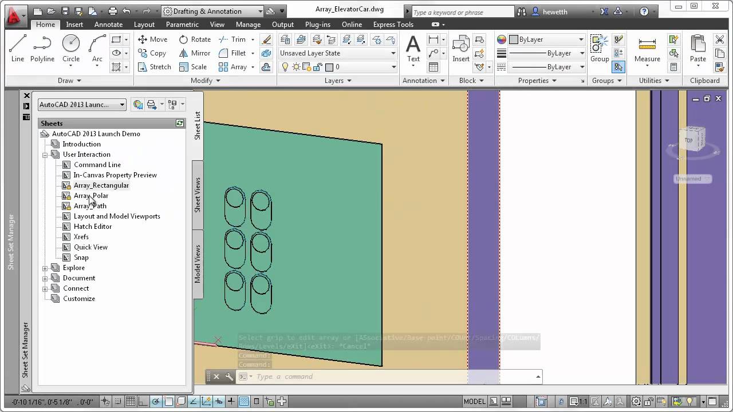Select the Fillet tool
This screenshot has width=733, height=412.
tap(232, 53)
